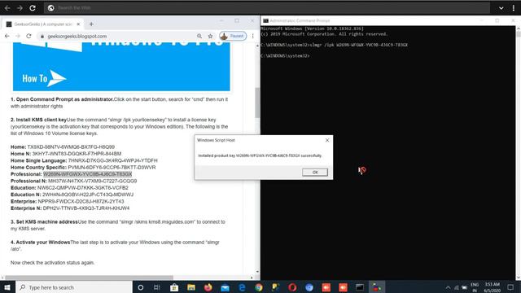Open File Explorer from taskbar
The image size is (521, 293).
point(191,287)
